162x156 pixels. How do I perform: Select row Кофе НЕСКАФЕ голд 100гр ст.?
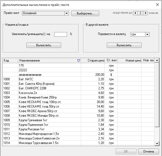click(79, 102)
